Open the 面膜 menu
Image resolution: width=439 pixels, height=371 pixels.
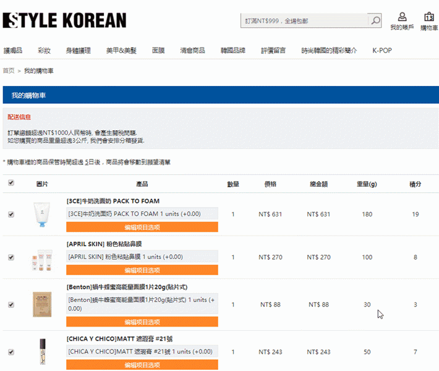[x=158, y=51]
